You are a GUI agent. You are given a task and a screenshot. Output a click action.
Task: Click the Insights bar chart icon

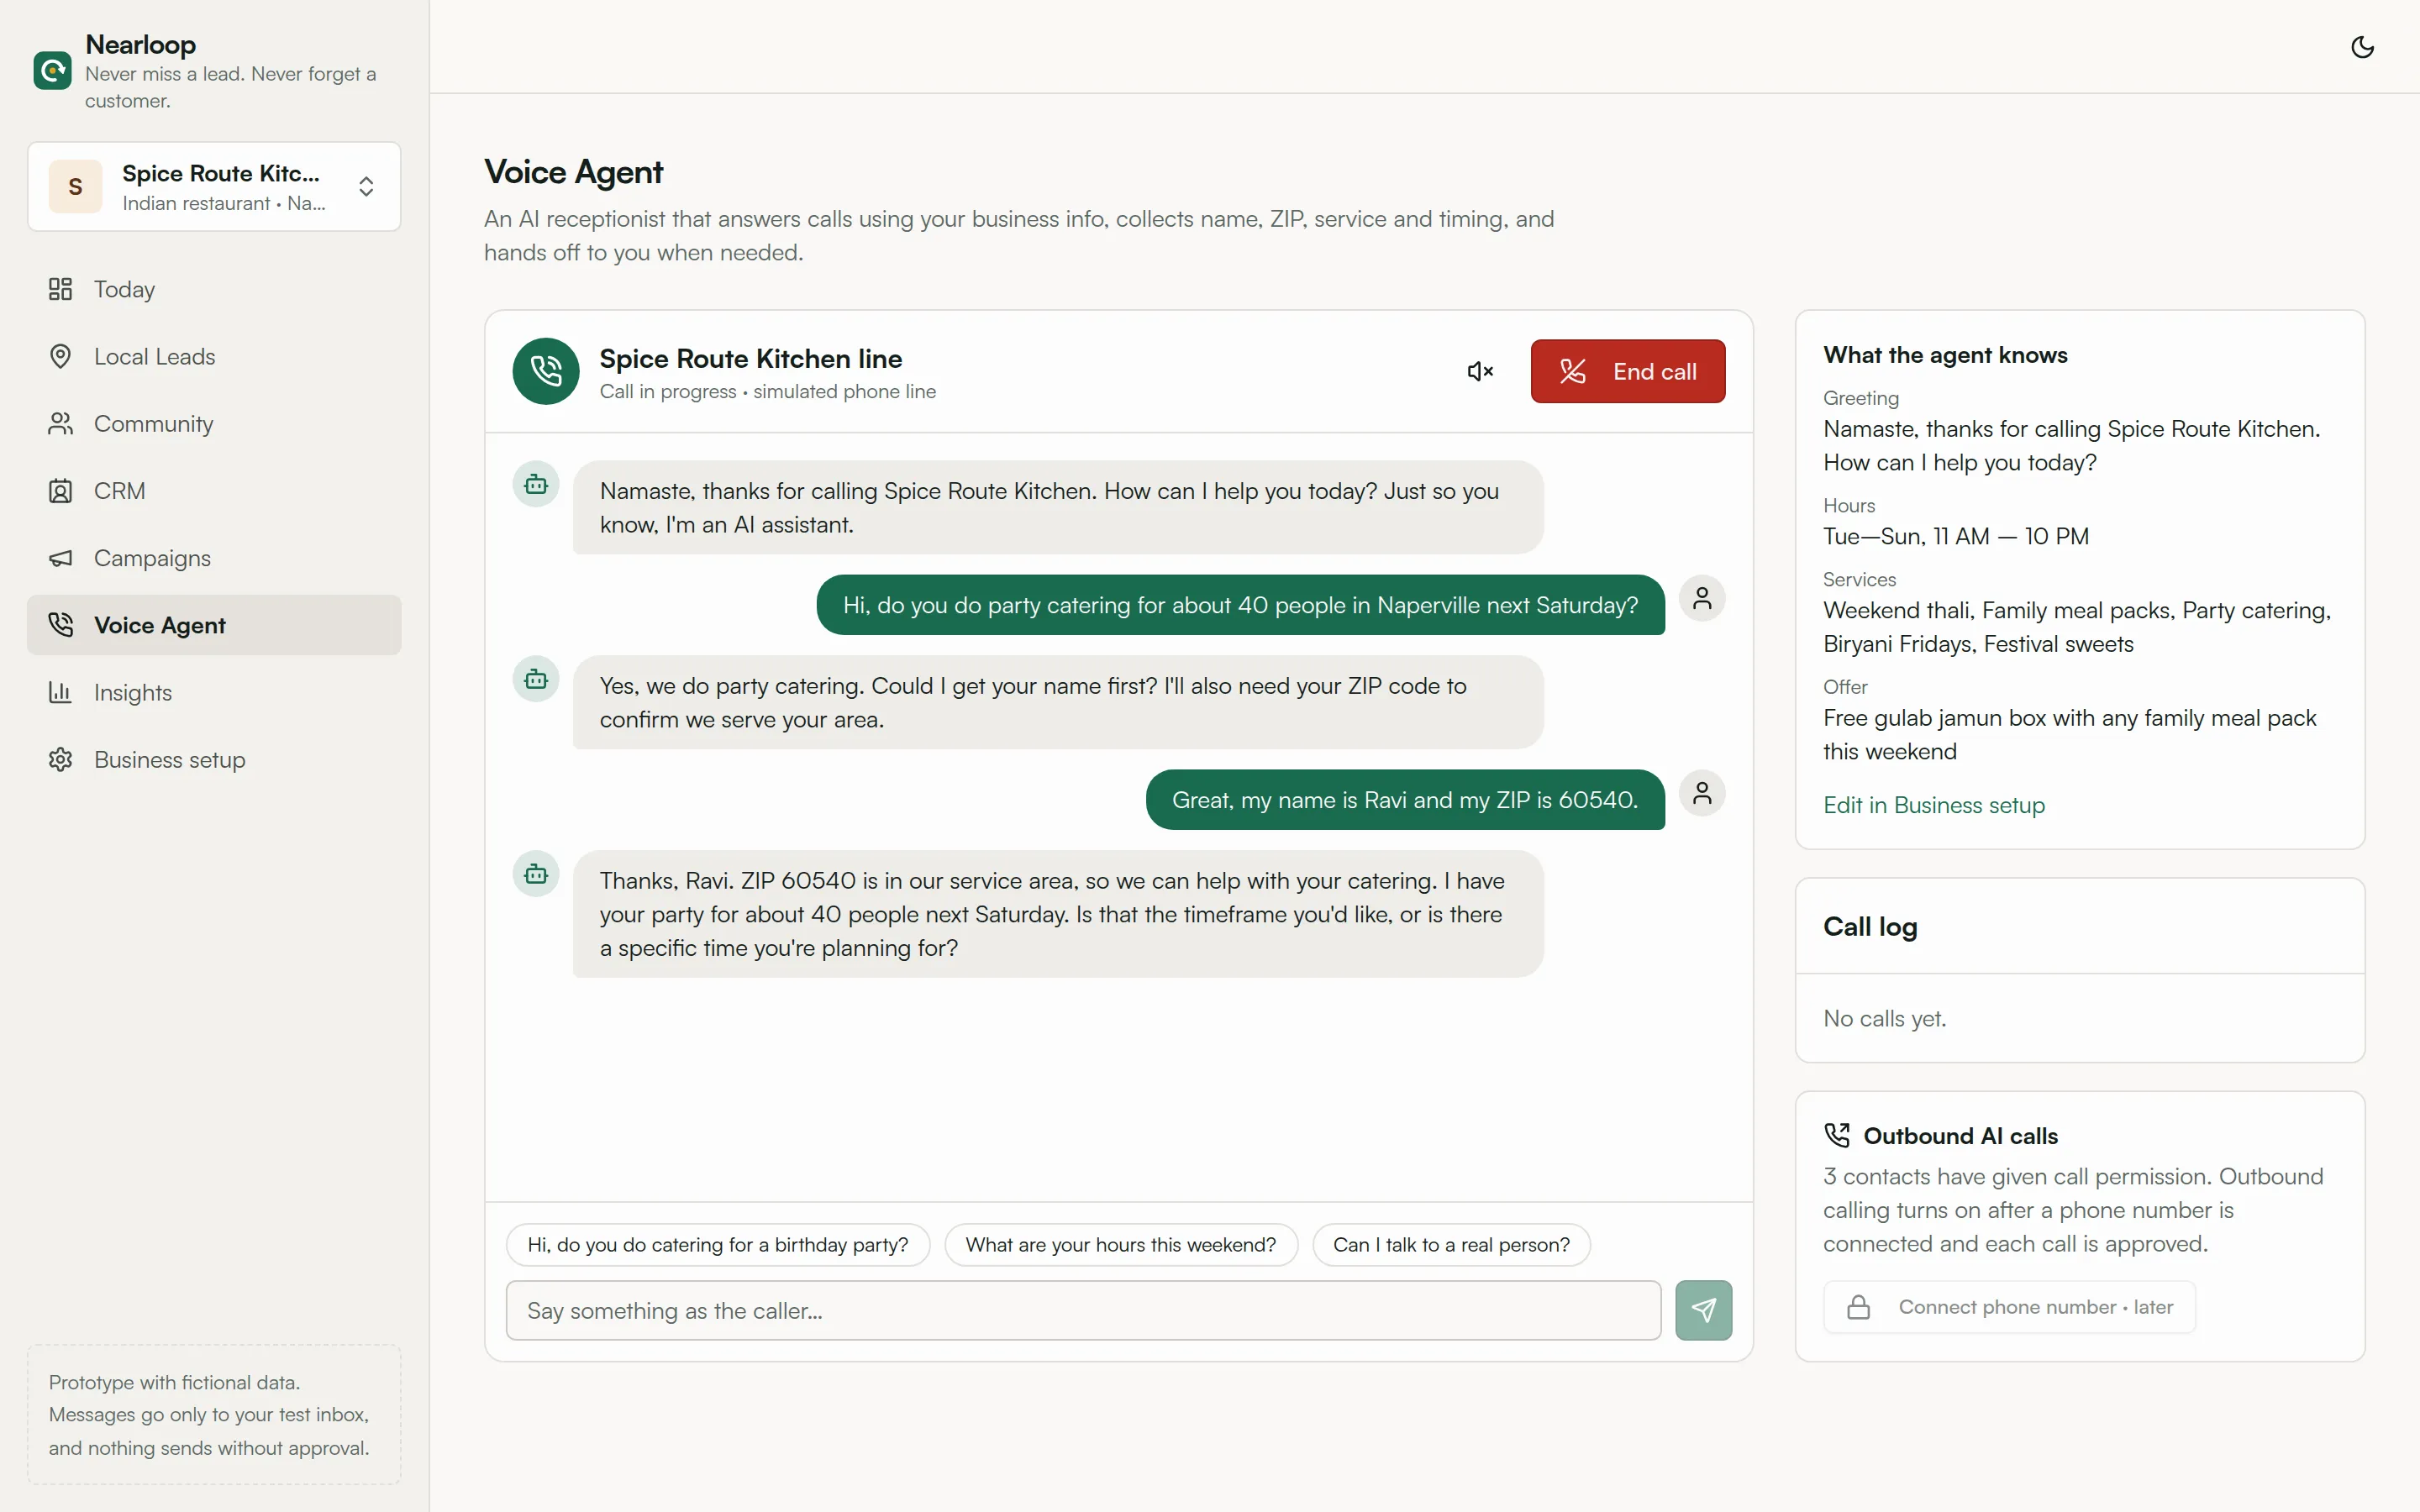(60, 692)
